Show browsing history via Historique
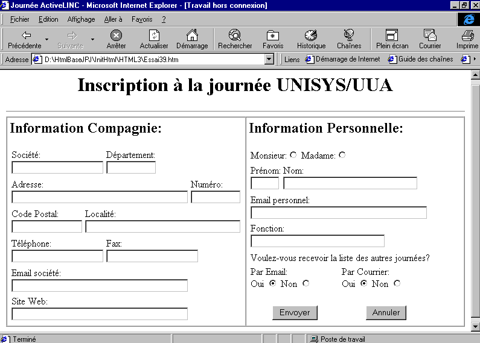Image resolution: width=480 pixels, height=343 pixels. click(x=311, y=39)
